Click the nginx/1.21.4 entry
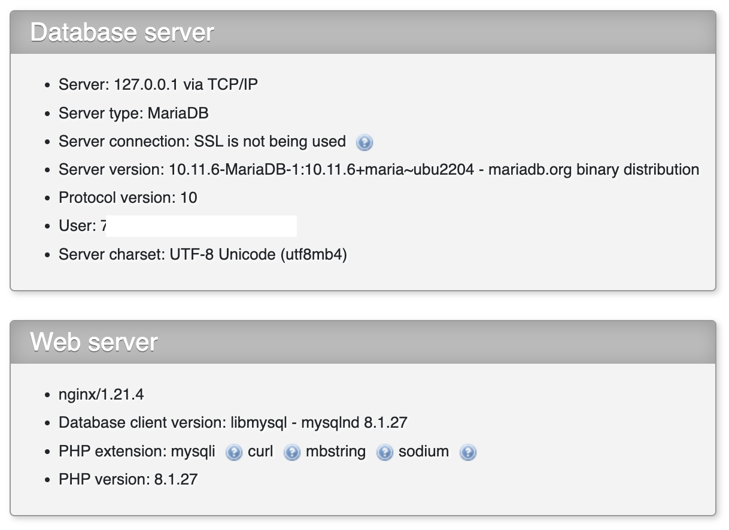The image size is (729, 530). point(101,395)
